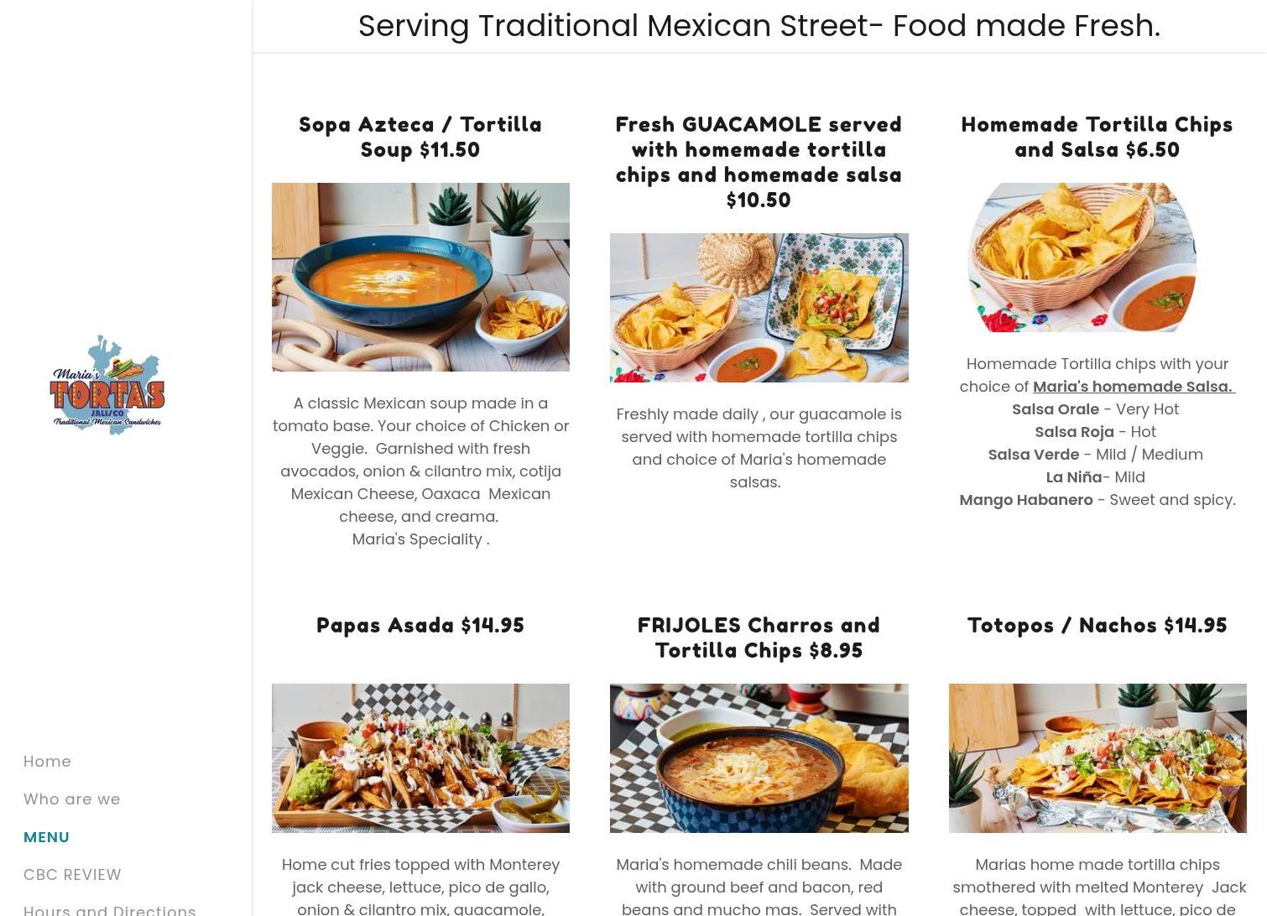The image size is (1267, 916).
Task: Open the Home navigation link
Action: point(47,762)
